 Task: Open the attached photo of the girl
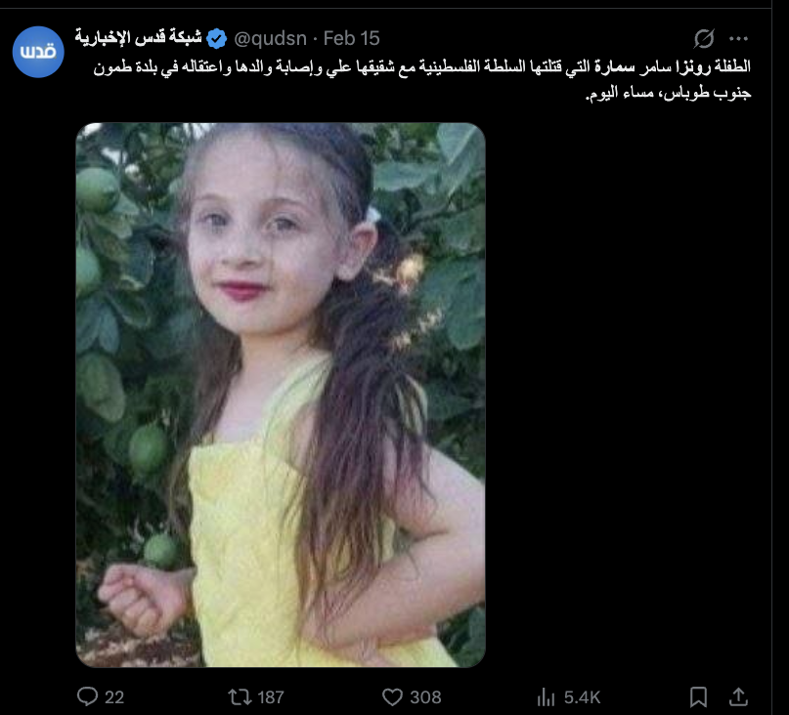point(281,396)
